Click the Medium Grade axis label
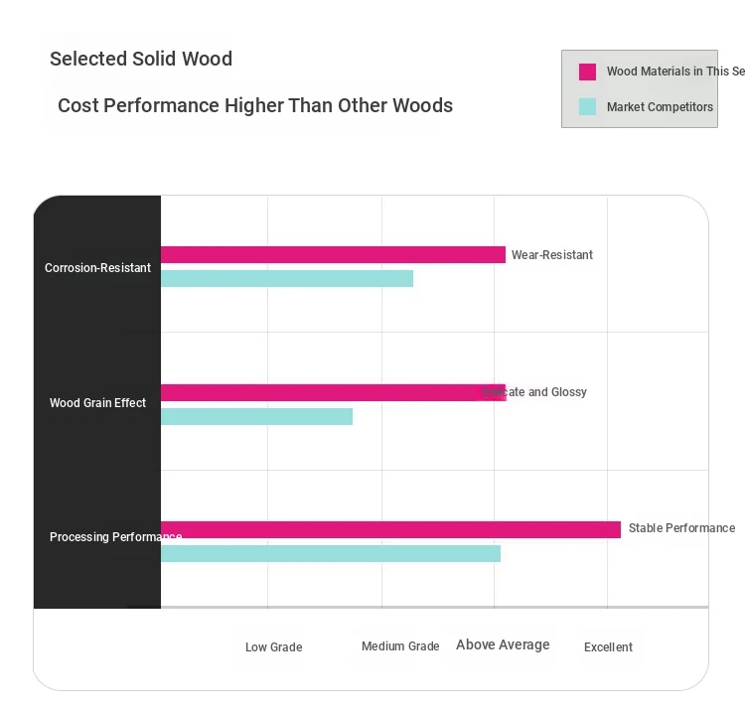The height and width of the screenshot is (712, 745). tap(400, 646)
